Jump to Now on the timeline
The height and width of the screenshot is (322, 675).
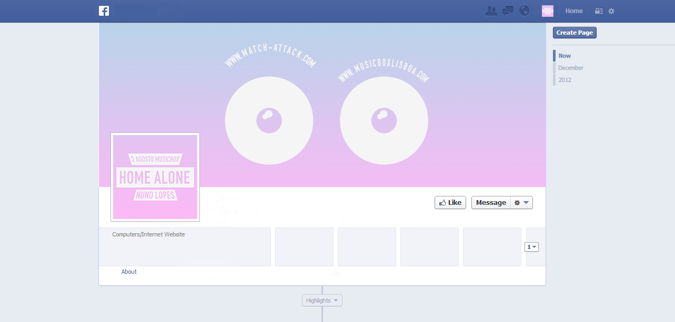point(565,56)
